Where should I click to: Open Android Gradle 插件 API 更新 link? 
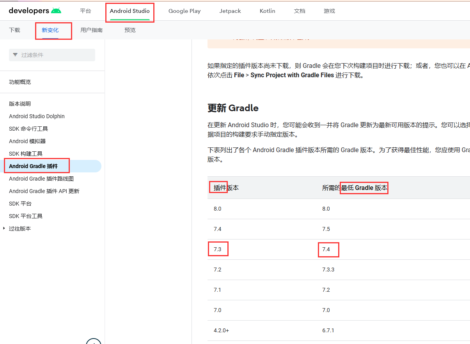[44, 191]
